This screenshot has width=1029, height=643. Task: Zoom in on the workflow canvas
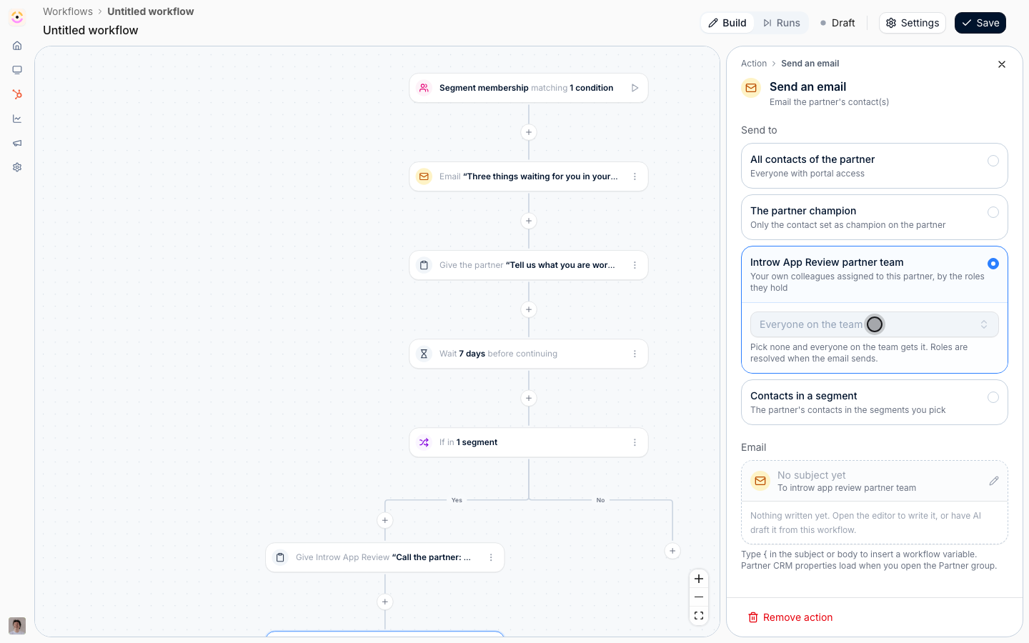coord(699,579)
